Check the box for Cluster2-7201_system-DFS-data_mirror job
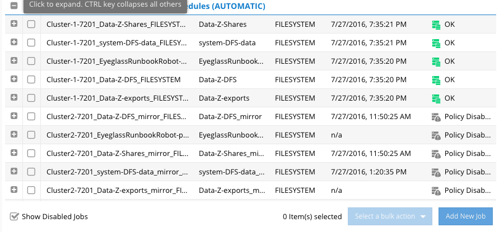This screenshot has width=499, height=232. [x=31, y=172]
